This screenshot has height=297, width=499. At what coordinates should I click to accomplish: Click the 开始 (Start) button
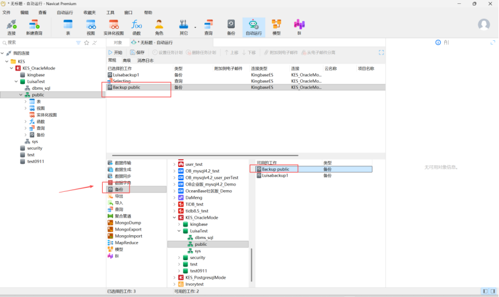115,52
